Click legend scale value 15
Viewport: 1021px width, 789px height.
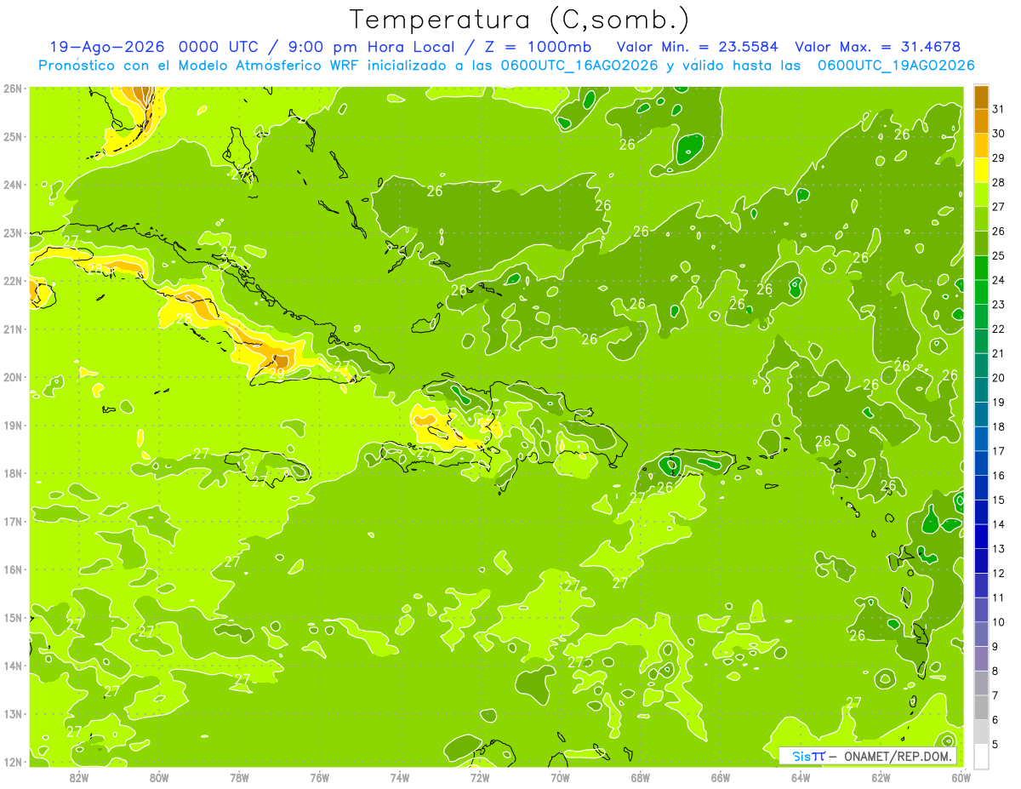coord(998,500)
